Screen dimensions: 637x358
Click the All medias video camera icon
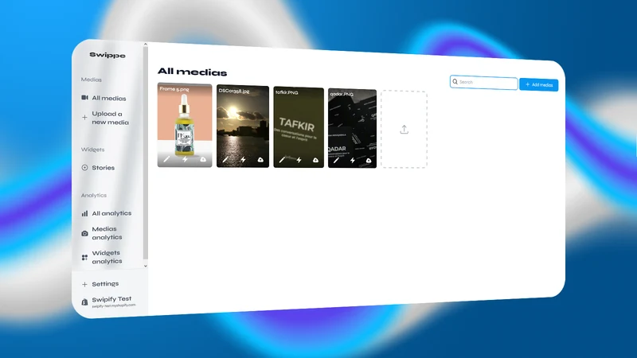tap(84, 97)
